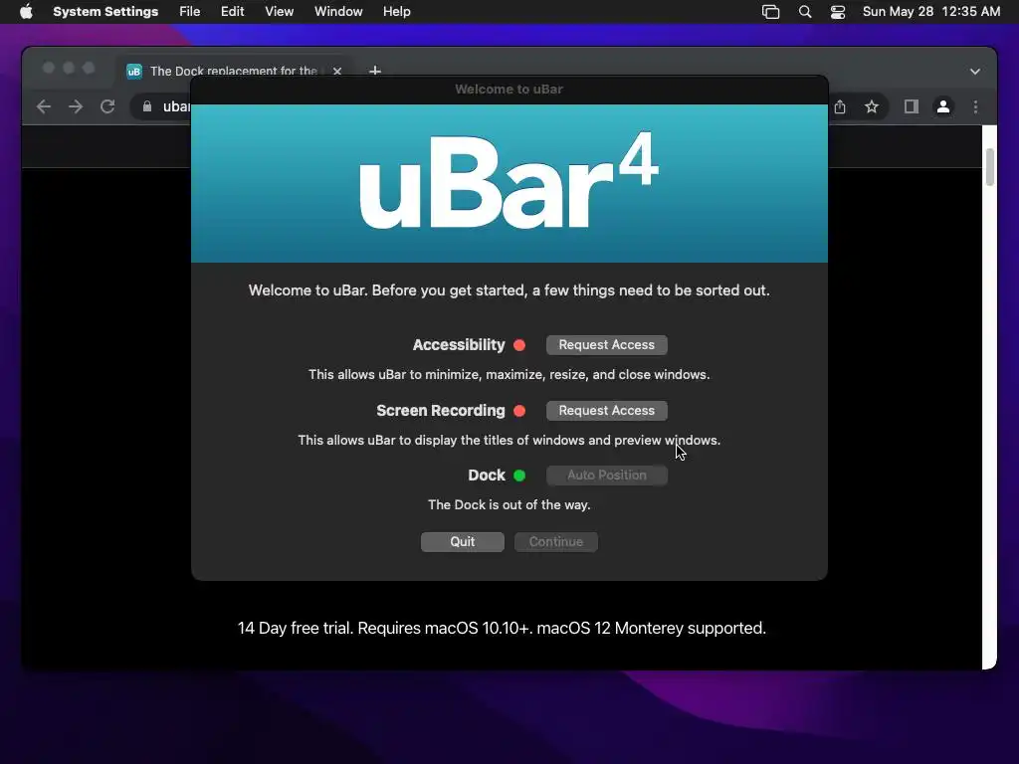Click the Auto Position button for Dock
This screenshot has width=1019, height=764.
click(x=606, y=475)
